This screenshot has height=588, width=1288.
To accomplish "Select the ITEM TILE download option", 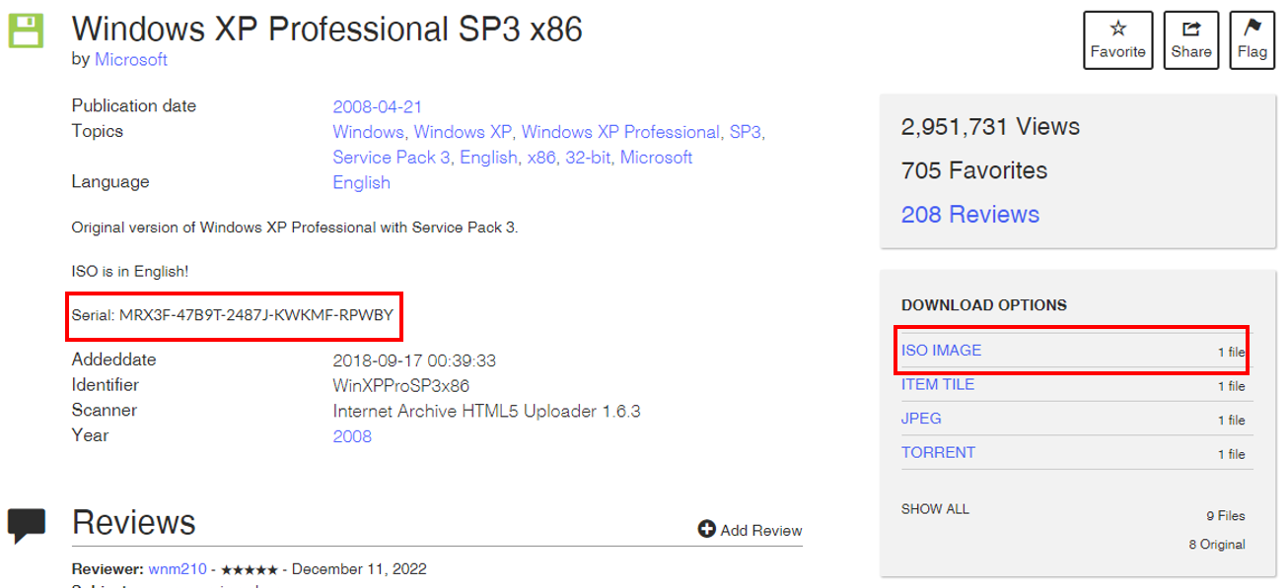I will click(x=937, y=384).
